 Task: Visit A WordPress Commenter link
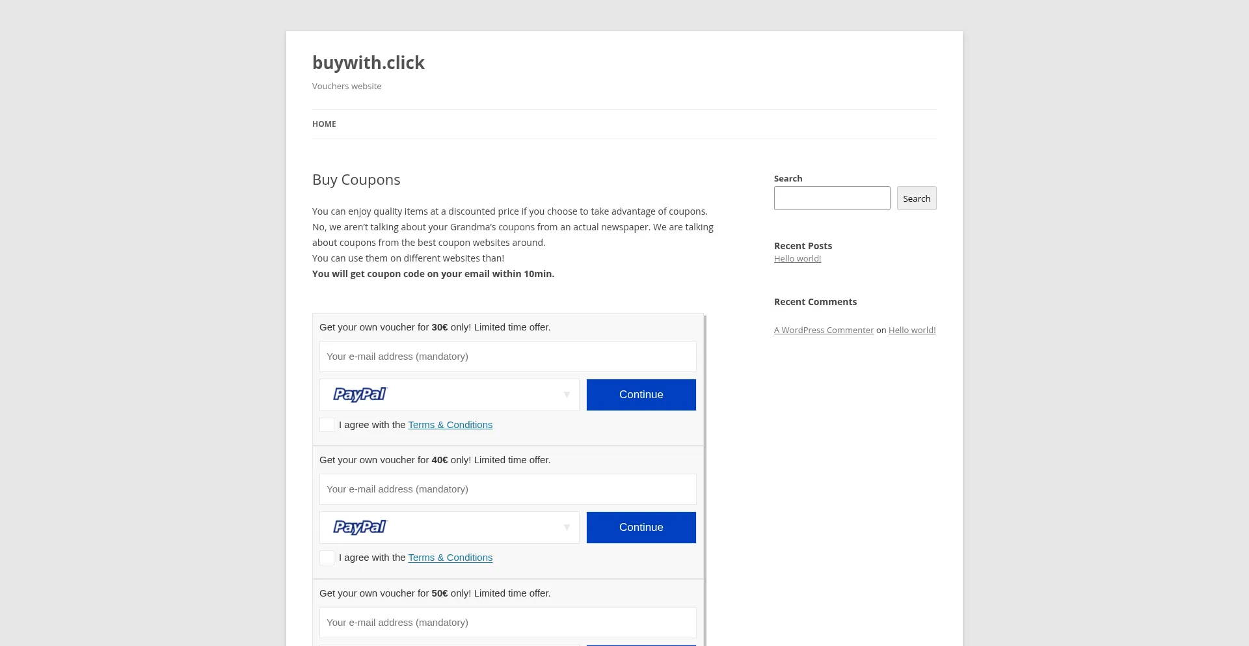824,330
